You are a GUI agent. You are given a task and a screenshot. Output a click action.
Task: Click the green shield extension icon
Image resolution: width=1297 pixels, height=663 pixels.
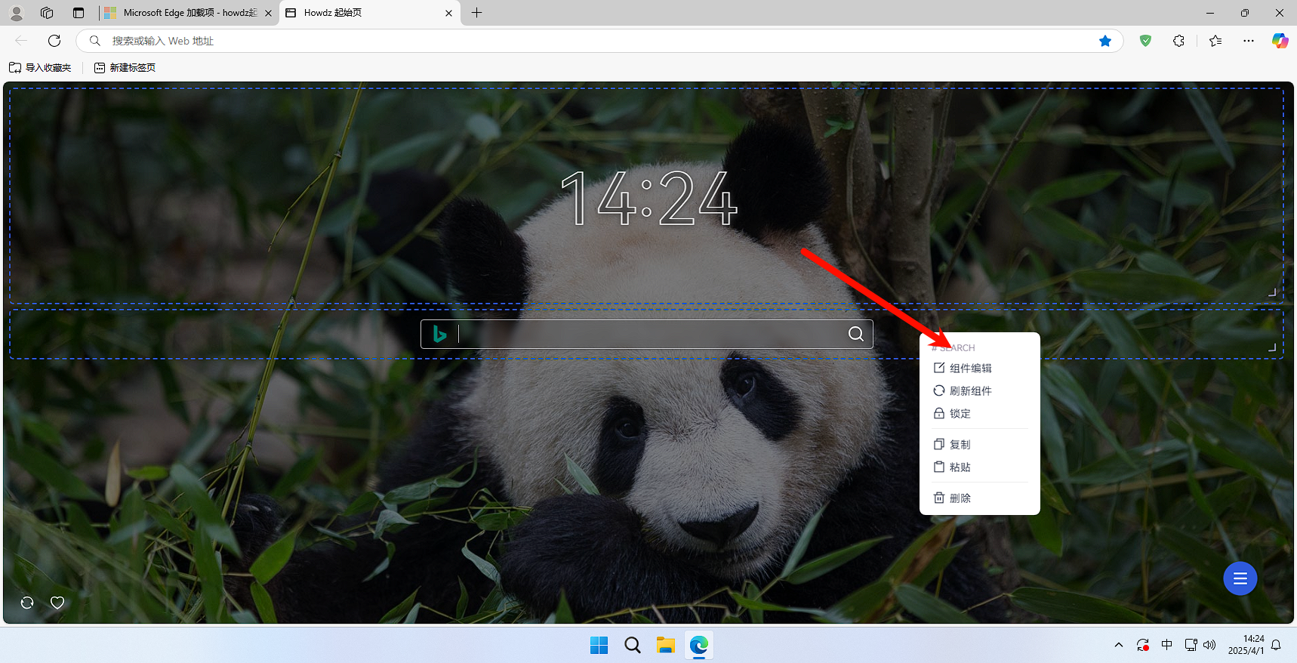(1145, 41)
